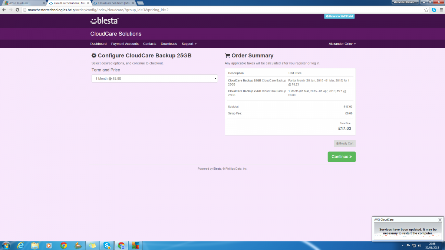Open Sticky Notes in the taskbar
The height and width of the screenshot is (250, 445).
tap(92, 245)
